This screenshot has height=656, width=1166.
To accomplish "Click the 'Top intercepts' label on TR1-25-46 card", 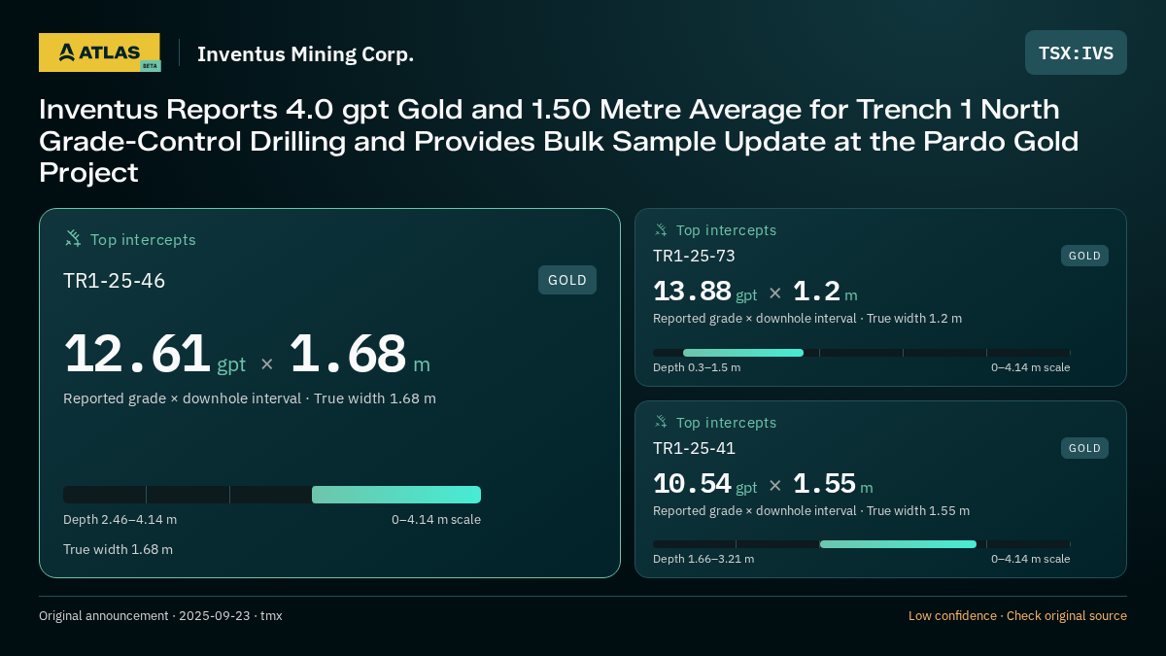I will click(x=143, y=240).
